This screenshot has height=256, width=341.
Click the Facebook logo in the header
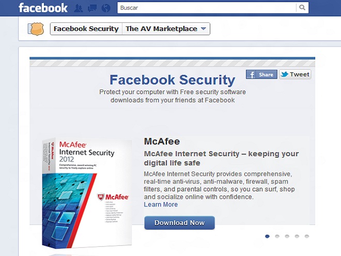click(43, 8)
